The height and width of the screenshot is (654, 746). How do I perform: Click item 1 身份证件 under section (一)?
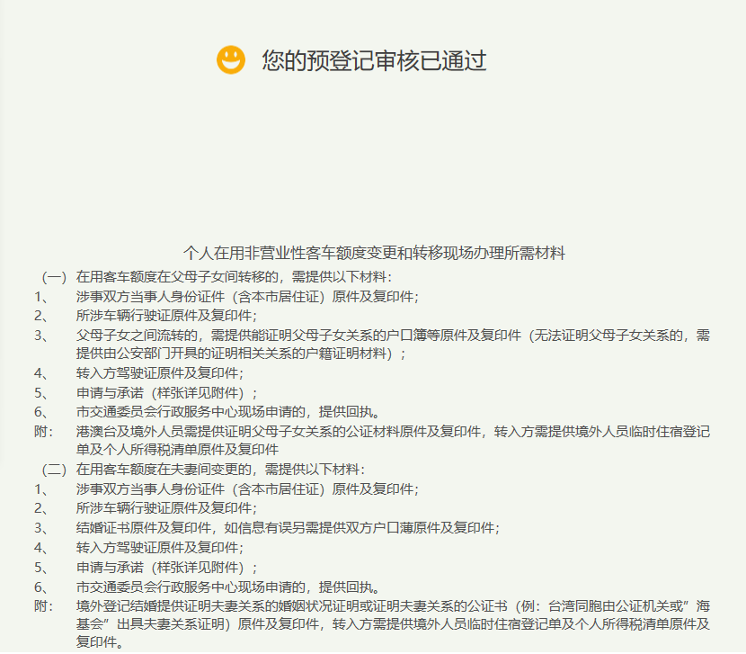tap(247, 296)
